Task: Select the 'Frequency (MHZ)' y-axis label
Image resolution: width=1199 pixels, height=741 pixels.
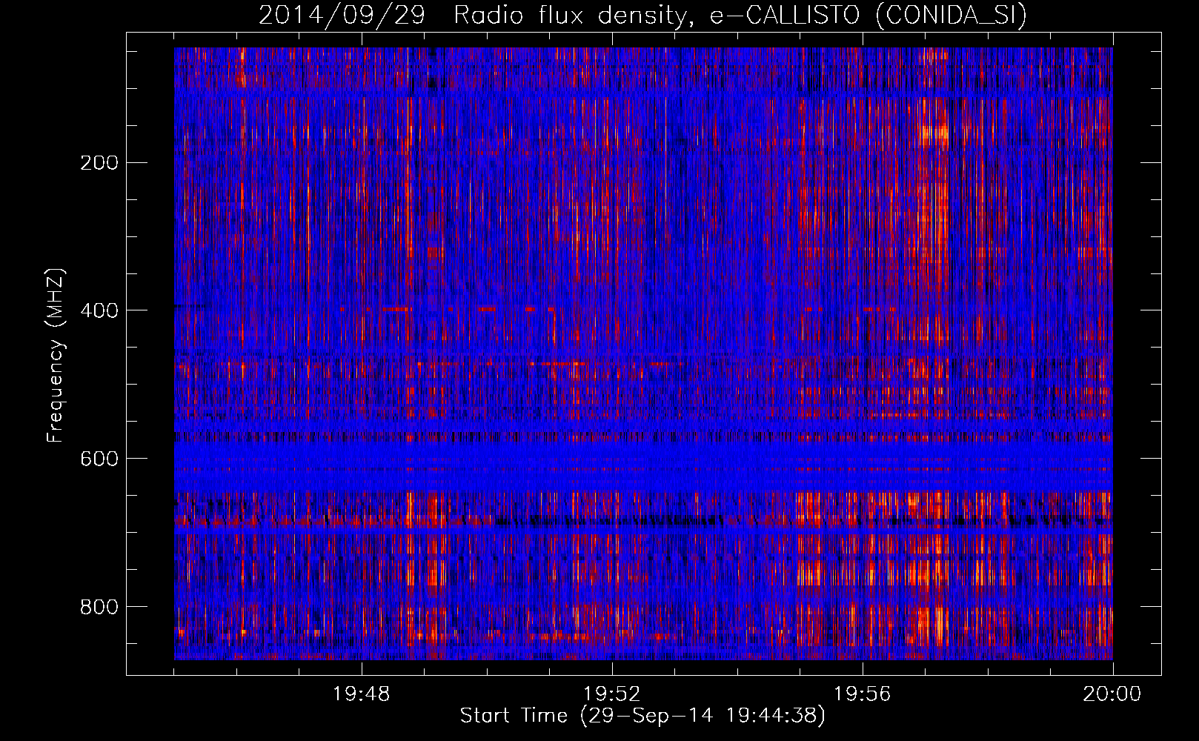Action: (x=56, y=356)
